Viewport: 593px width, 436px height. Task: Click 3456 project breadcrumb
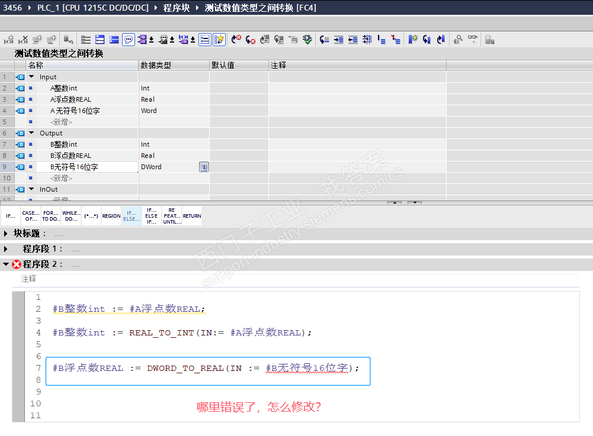(x=12, y=8)
